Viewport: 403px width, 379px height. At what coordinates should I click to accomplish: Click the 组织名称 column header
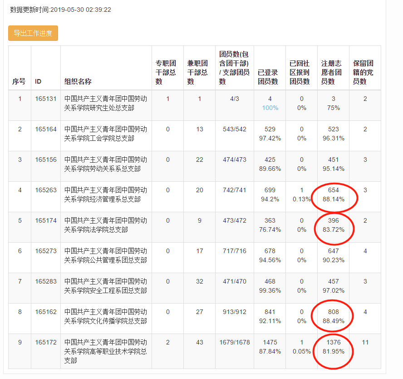78,81
